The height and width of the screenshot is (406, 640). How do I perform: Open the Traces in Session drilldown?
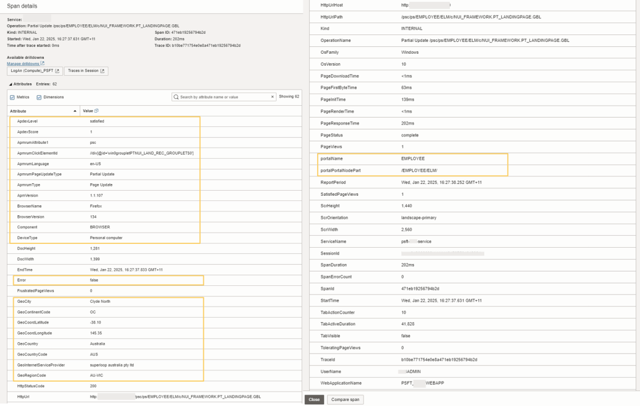(86, 71)
